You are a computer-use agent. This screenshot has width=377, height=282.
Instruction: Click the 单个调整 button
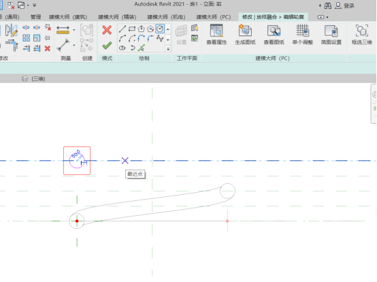(302, 35)
